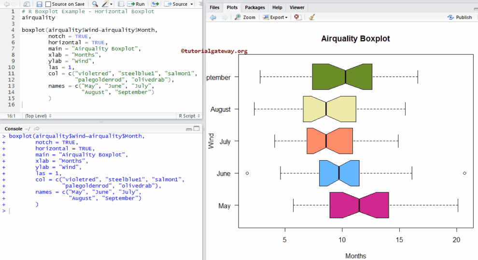Re-run the previous code region
The width and height of the screenshot is (478, 260).
[x=155, y=4]
